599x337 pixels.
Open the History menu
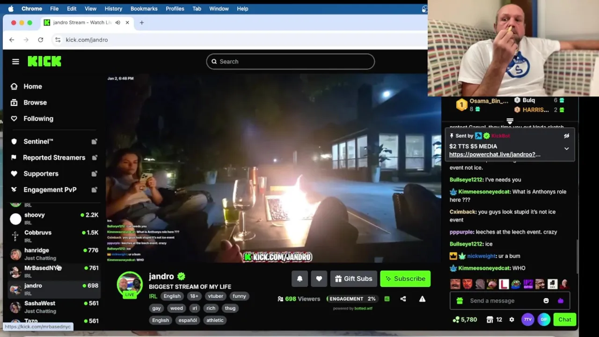tap(113, 8)
